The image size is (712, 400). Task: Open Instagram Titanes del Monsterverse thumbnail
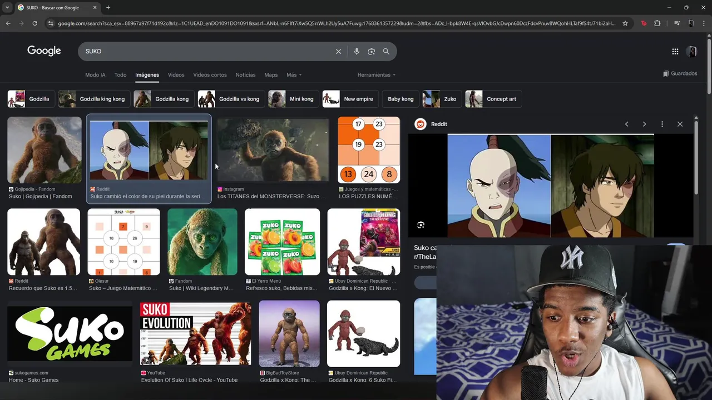tap(273, 150)
